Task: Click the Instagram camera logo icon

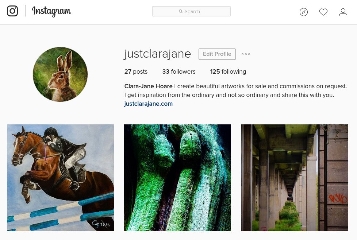Action: tap(12, 11)
